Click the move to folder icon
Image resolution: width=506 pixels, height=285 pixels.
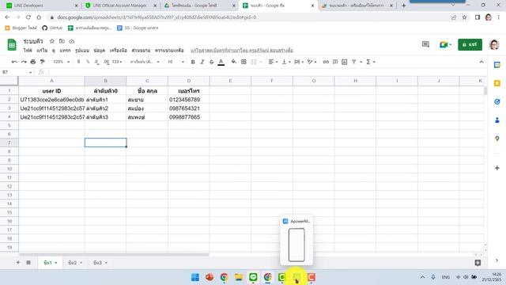pos(62,41)
